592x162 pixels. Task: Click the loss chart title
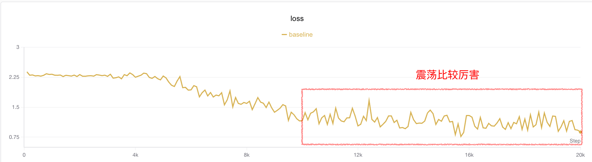click(297, 19)
